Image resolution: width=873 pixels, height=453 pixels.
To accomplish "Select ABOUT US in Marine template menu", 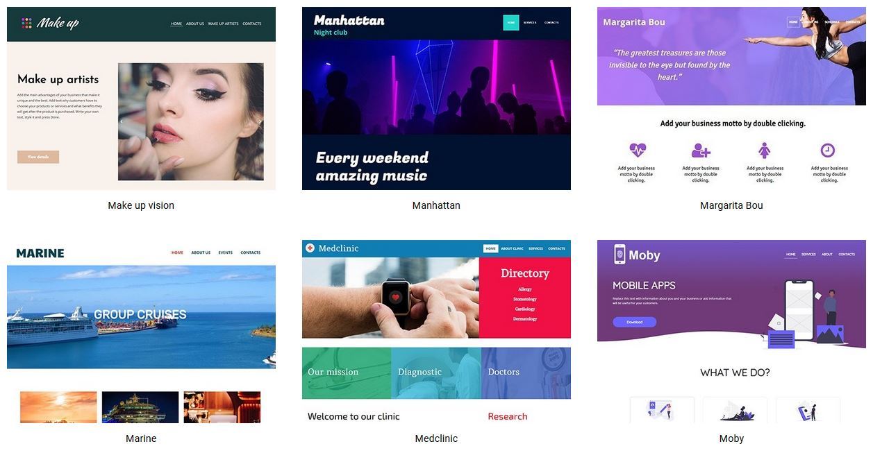I will point(201,253).
